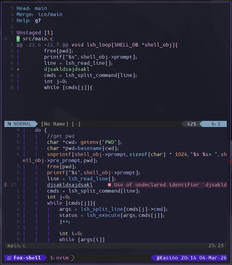Viewport: 232px width, 265px height.
Task: Click the red error marker before diagnostic message
Action: pos(109,185)
